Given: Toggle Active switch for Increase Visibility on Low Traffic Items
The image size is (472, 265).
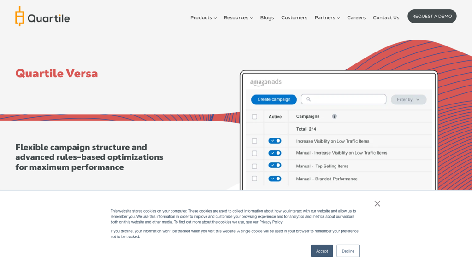Looking at the screenshot, I should pyautogui.click(x=275, y=141).
